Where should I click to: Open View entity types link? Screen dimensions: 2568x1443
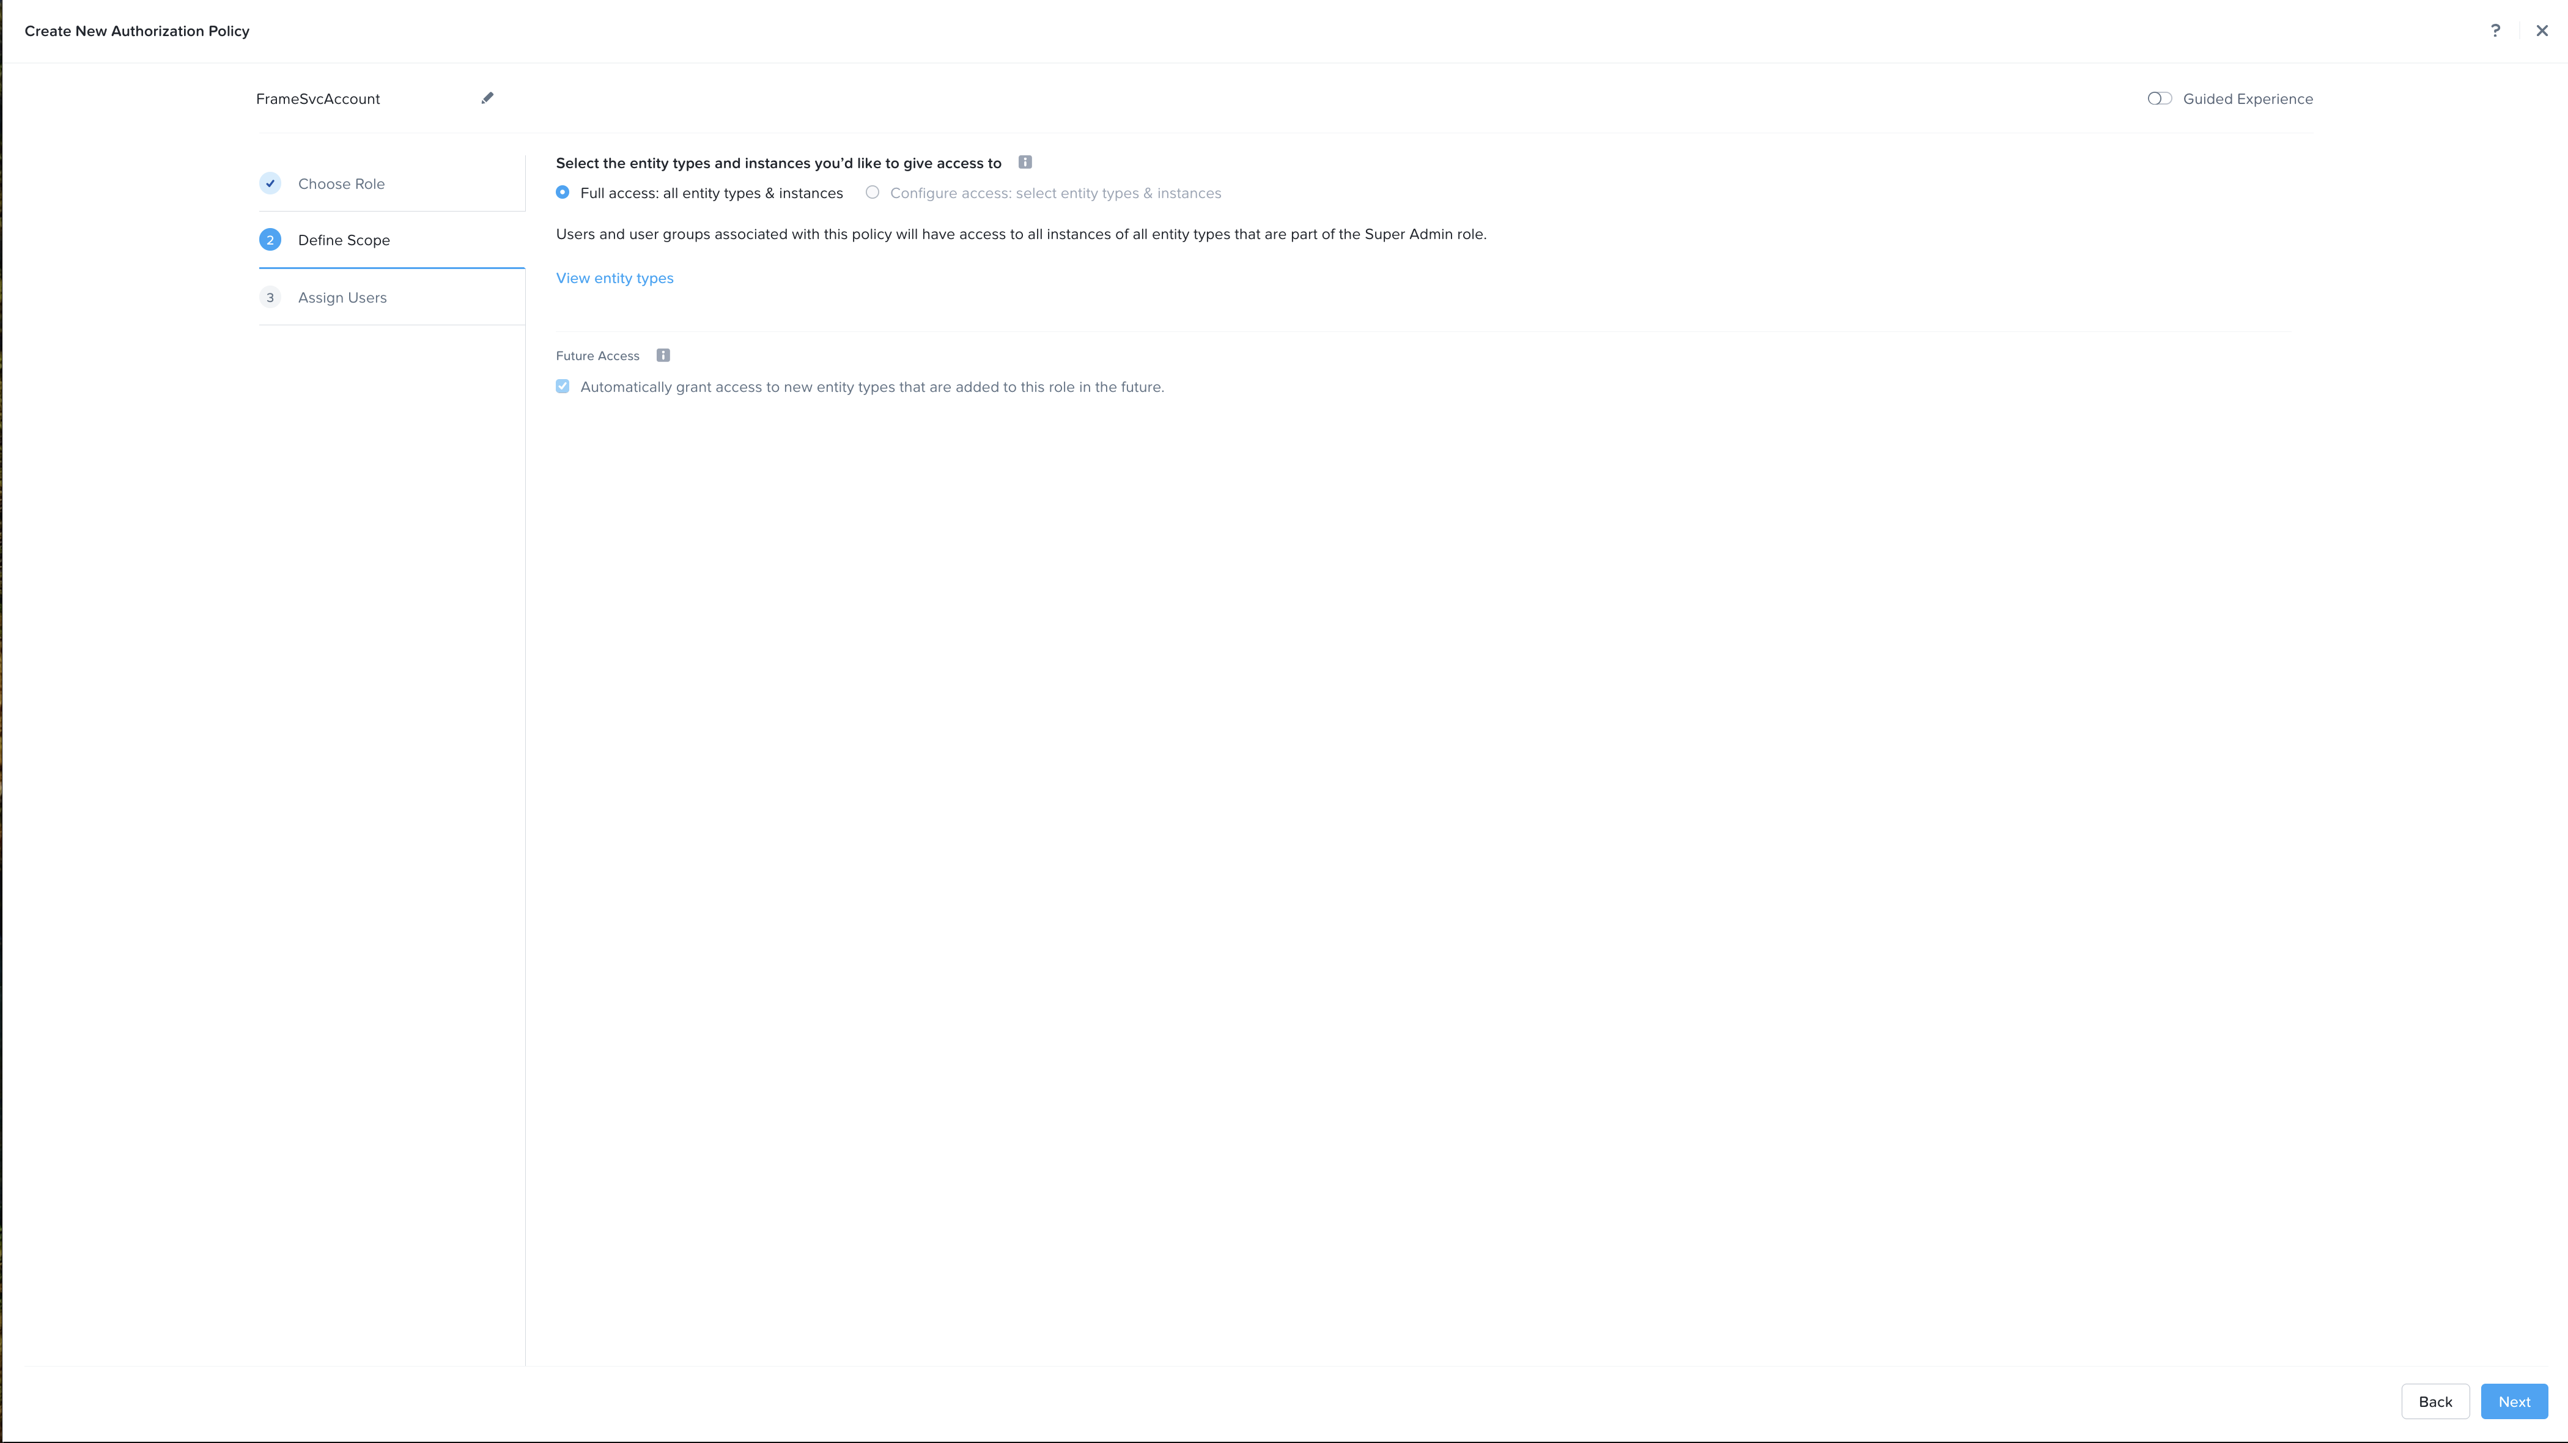pos(614,277)
